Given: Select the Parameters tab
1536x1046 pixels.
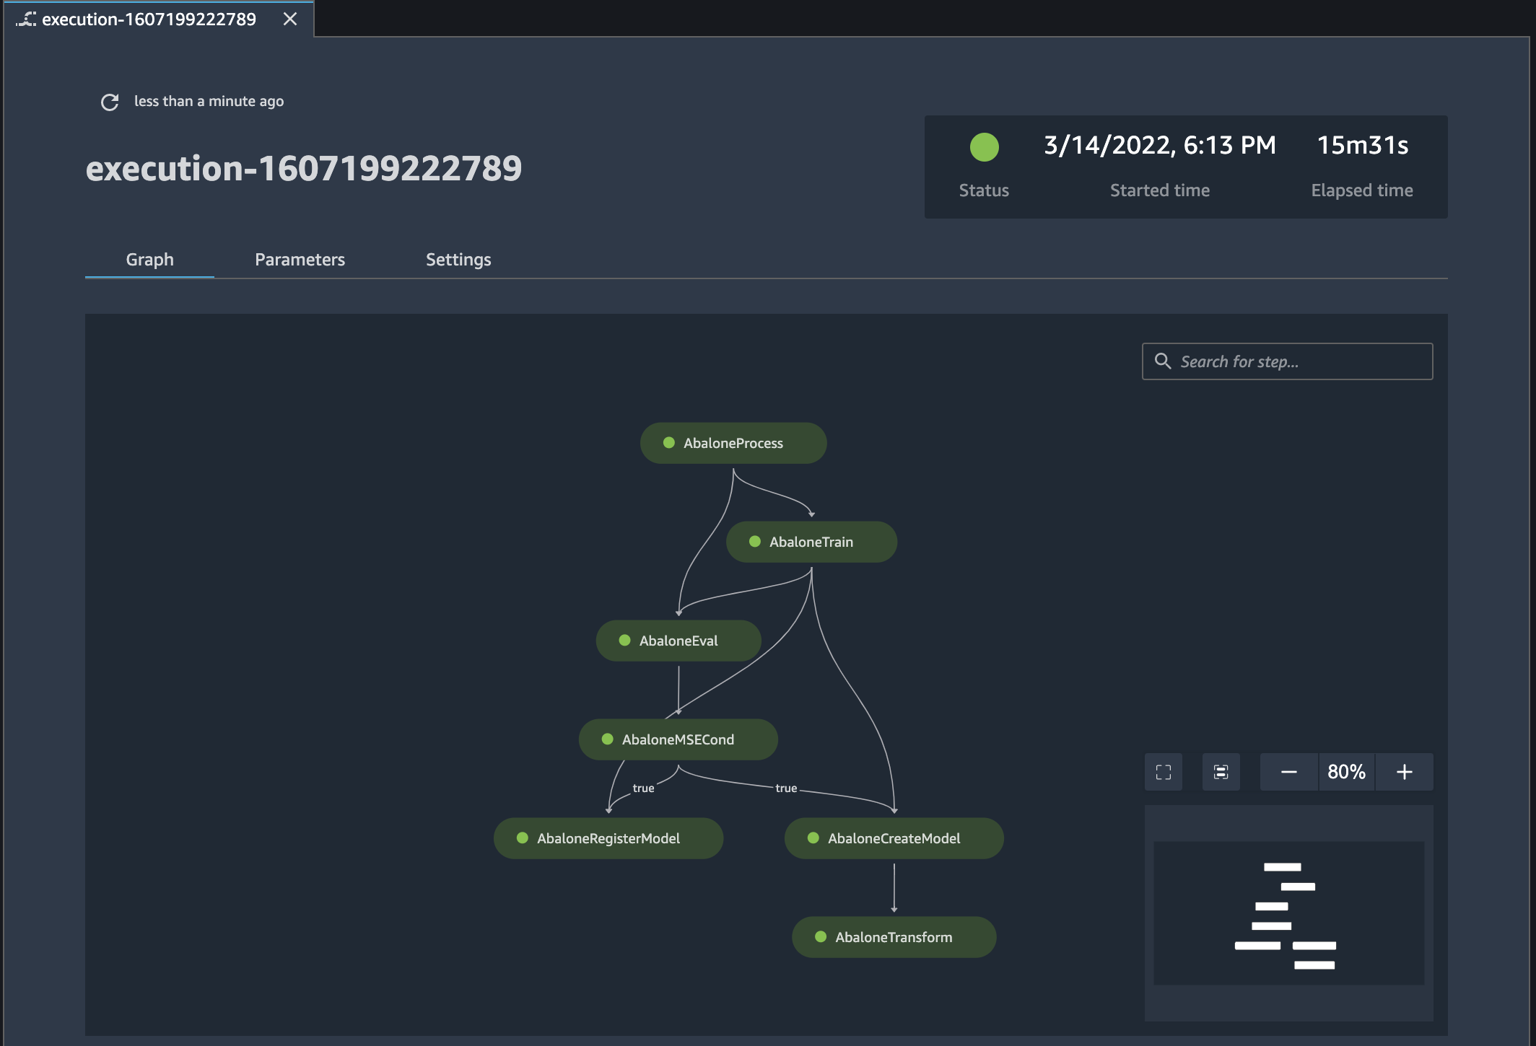Looking at the screenshot, I should [299, 259].
